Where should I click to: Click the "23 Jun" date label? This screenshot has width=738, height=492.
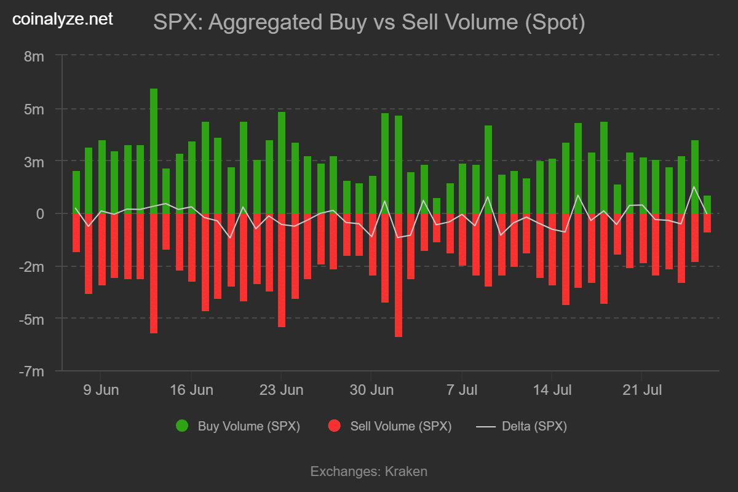[281, 390]
